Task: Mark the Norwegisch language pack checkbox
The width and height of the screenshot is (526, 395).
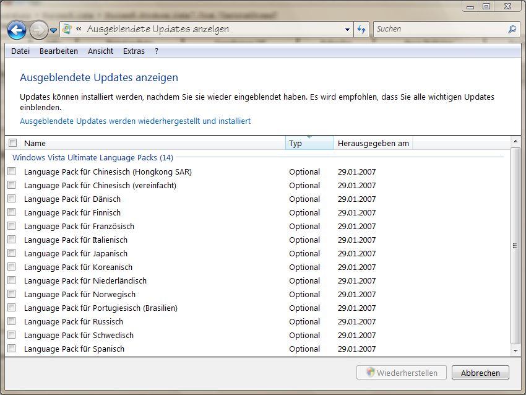Action: pyautogui.click(x=12, y=294)
